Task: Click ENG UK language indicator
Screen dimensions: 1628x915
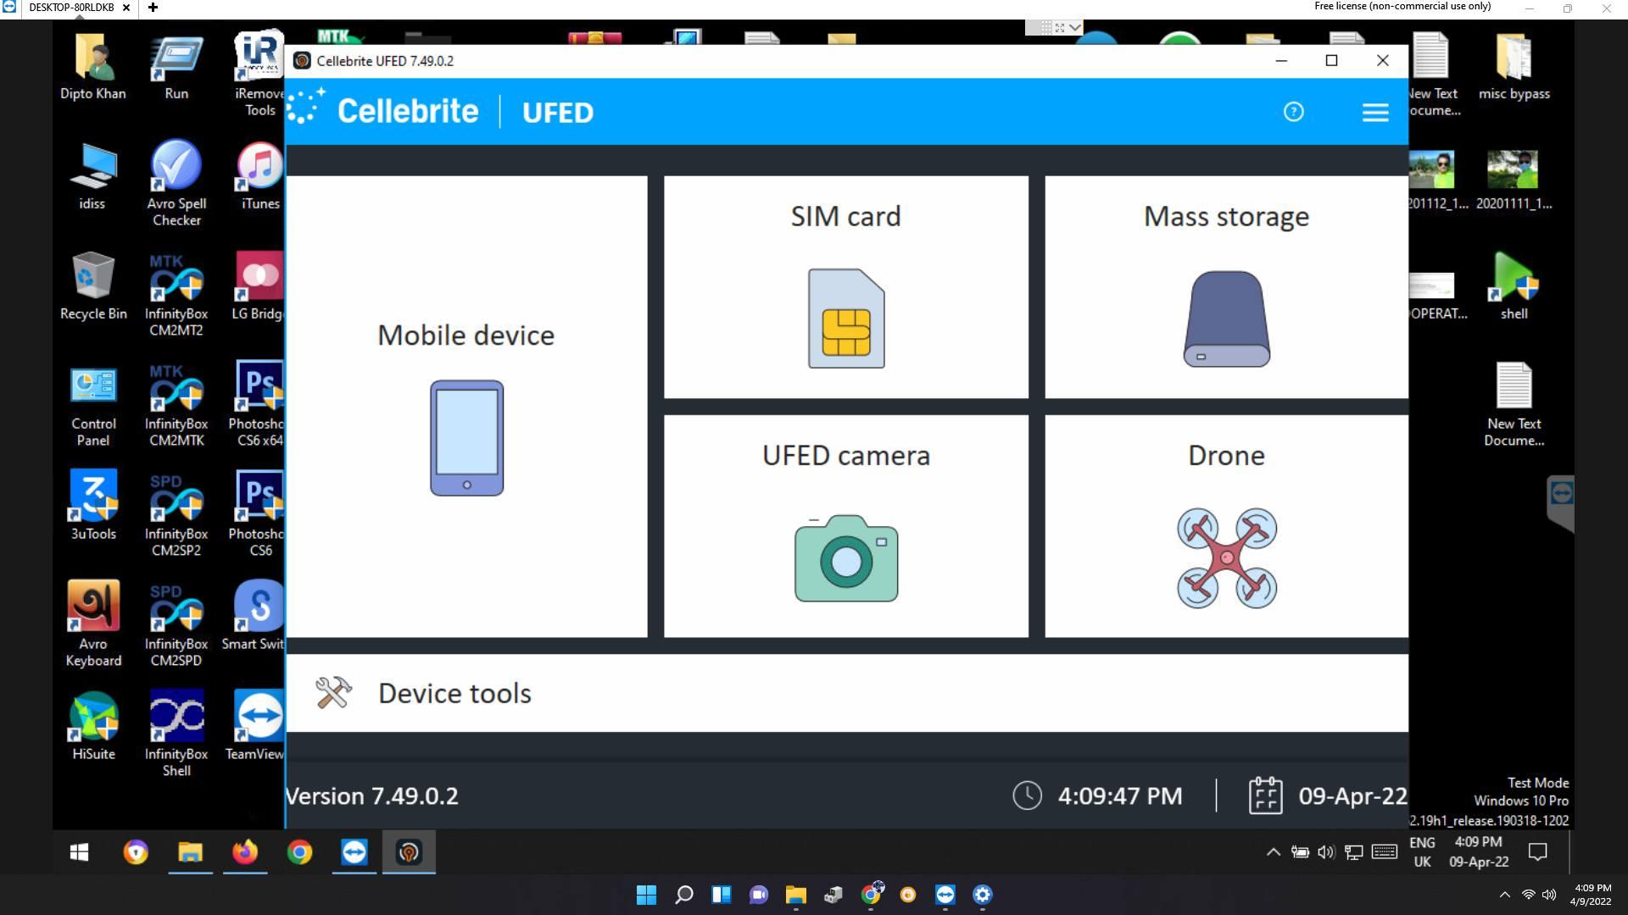Action: coord(1422,852)
